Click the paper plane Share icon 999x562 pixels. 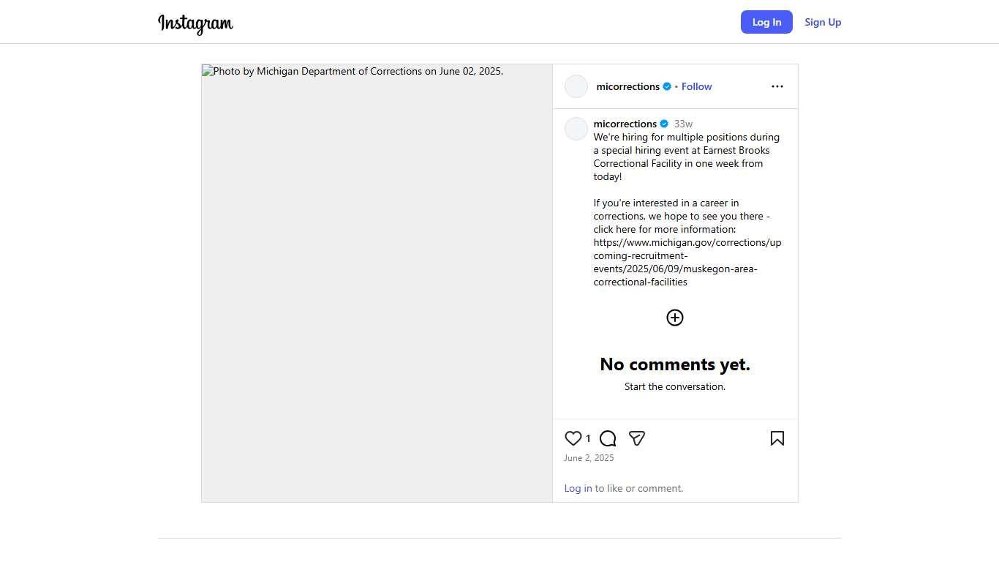(x=637, y=438)
